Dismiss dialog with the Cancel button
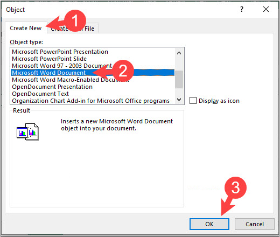Viewport: 280px width, 237px height. pyautogui.click(x=255, y=224)
